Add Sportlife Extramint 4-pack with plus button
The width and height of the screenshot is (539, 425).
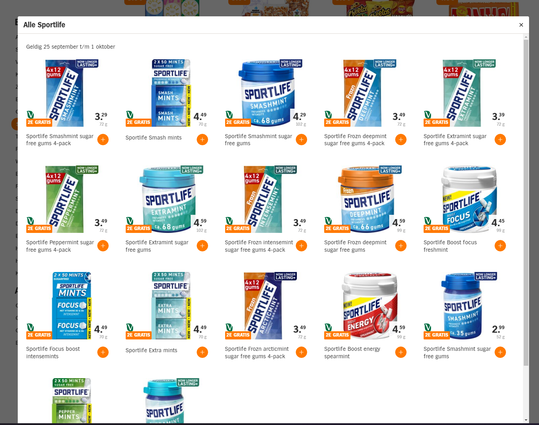click(500, 140)
